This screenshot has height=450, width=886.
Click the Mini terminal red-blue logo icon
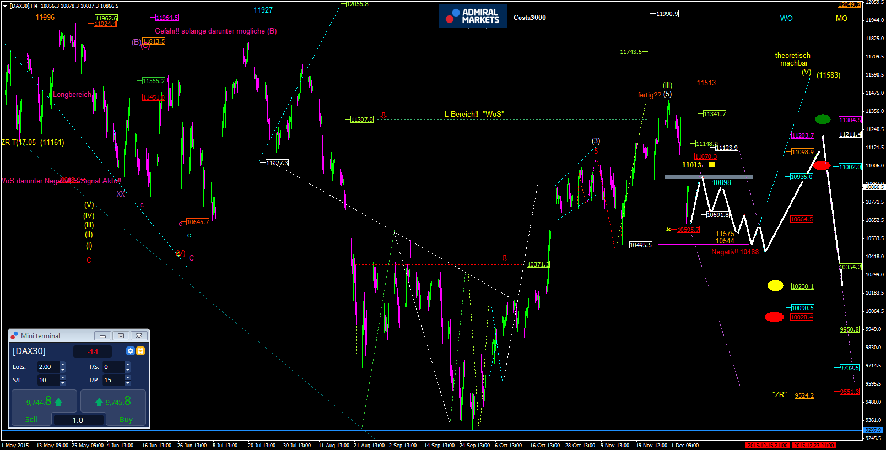click(x=14, y=335)
